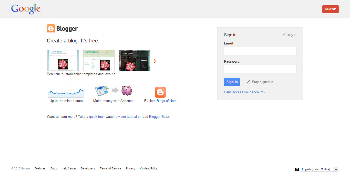350x173 pixels.
Task: Uncheck the Stay signed in checkbox
Action: coord(248,82)
